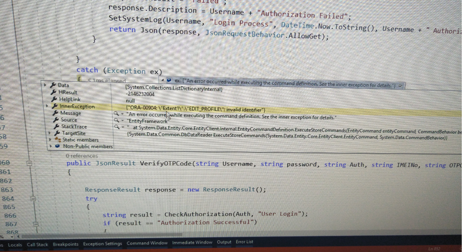This screenshot has height=252, width=471.
Task: Click the wrench icon beside TargetSite
Action: click(x=57, y=133)
